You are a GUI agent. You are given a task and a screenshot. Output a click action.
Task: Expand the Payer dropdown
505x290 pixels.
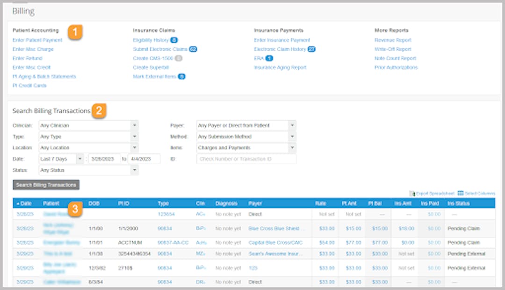[x=246, y=125]
